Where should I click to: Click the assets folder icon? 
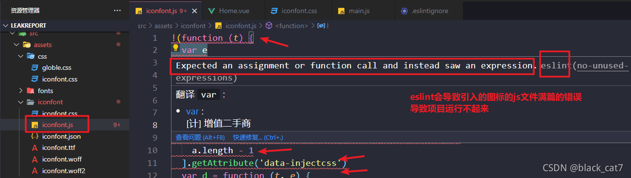(x=27, y=45)
